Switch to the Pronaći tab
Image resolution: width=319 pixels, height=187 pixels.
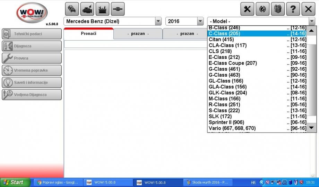tap(88, 34)
